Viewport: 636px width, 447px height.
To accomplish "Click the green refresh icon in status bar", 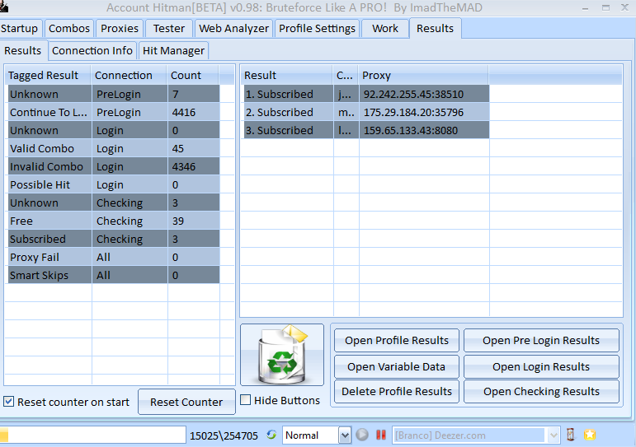I will click(x=271, y=435).
